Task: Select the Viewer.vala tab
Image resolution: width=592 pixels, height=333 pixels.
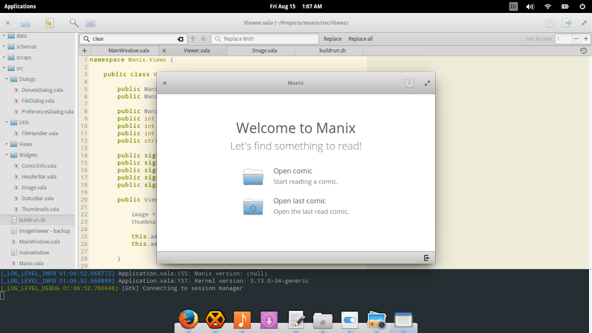Action: 197,51
